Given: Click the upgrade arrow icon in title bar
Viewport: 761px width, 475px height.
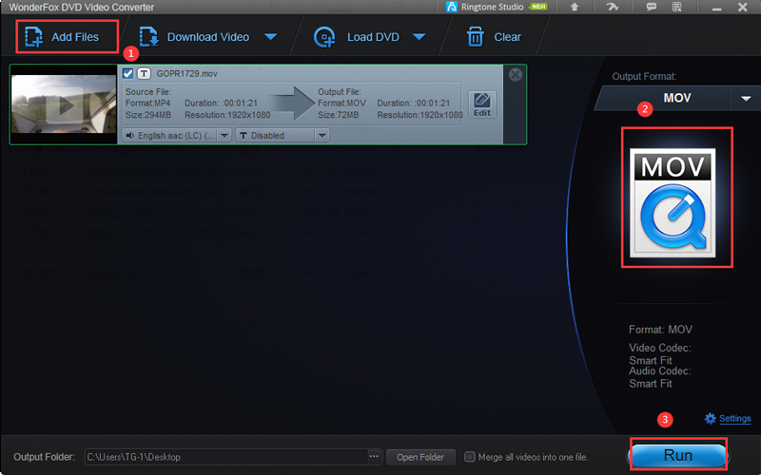Looking at the screenshot, I should point(575,8).
